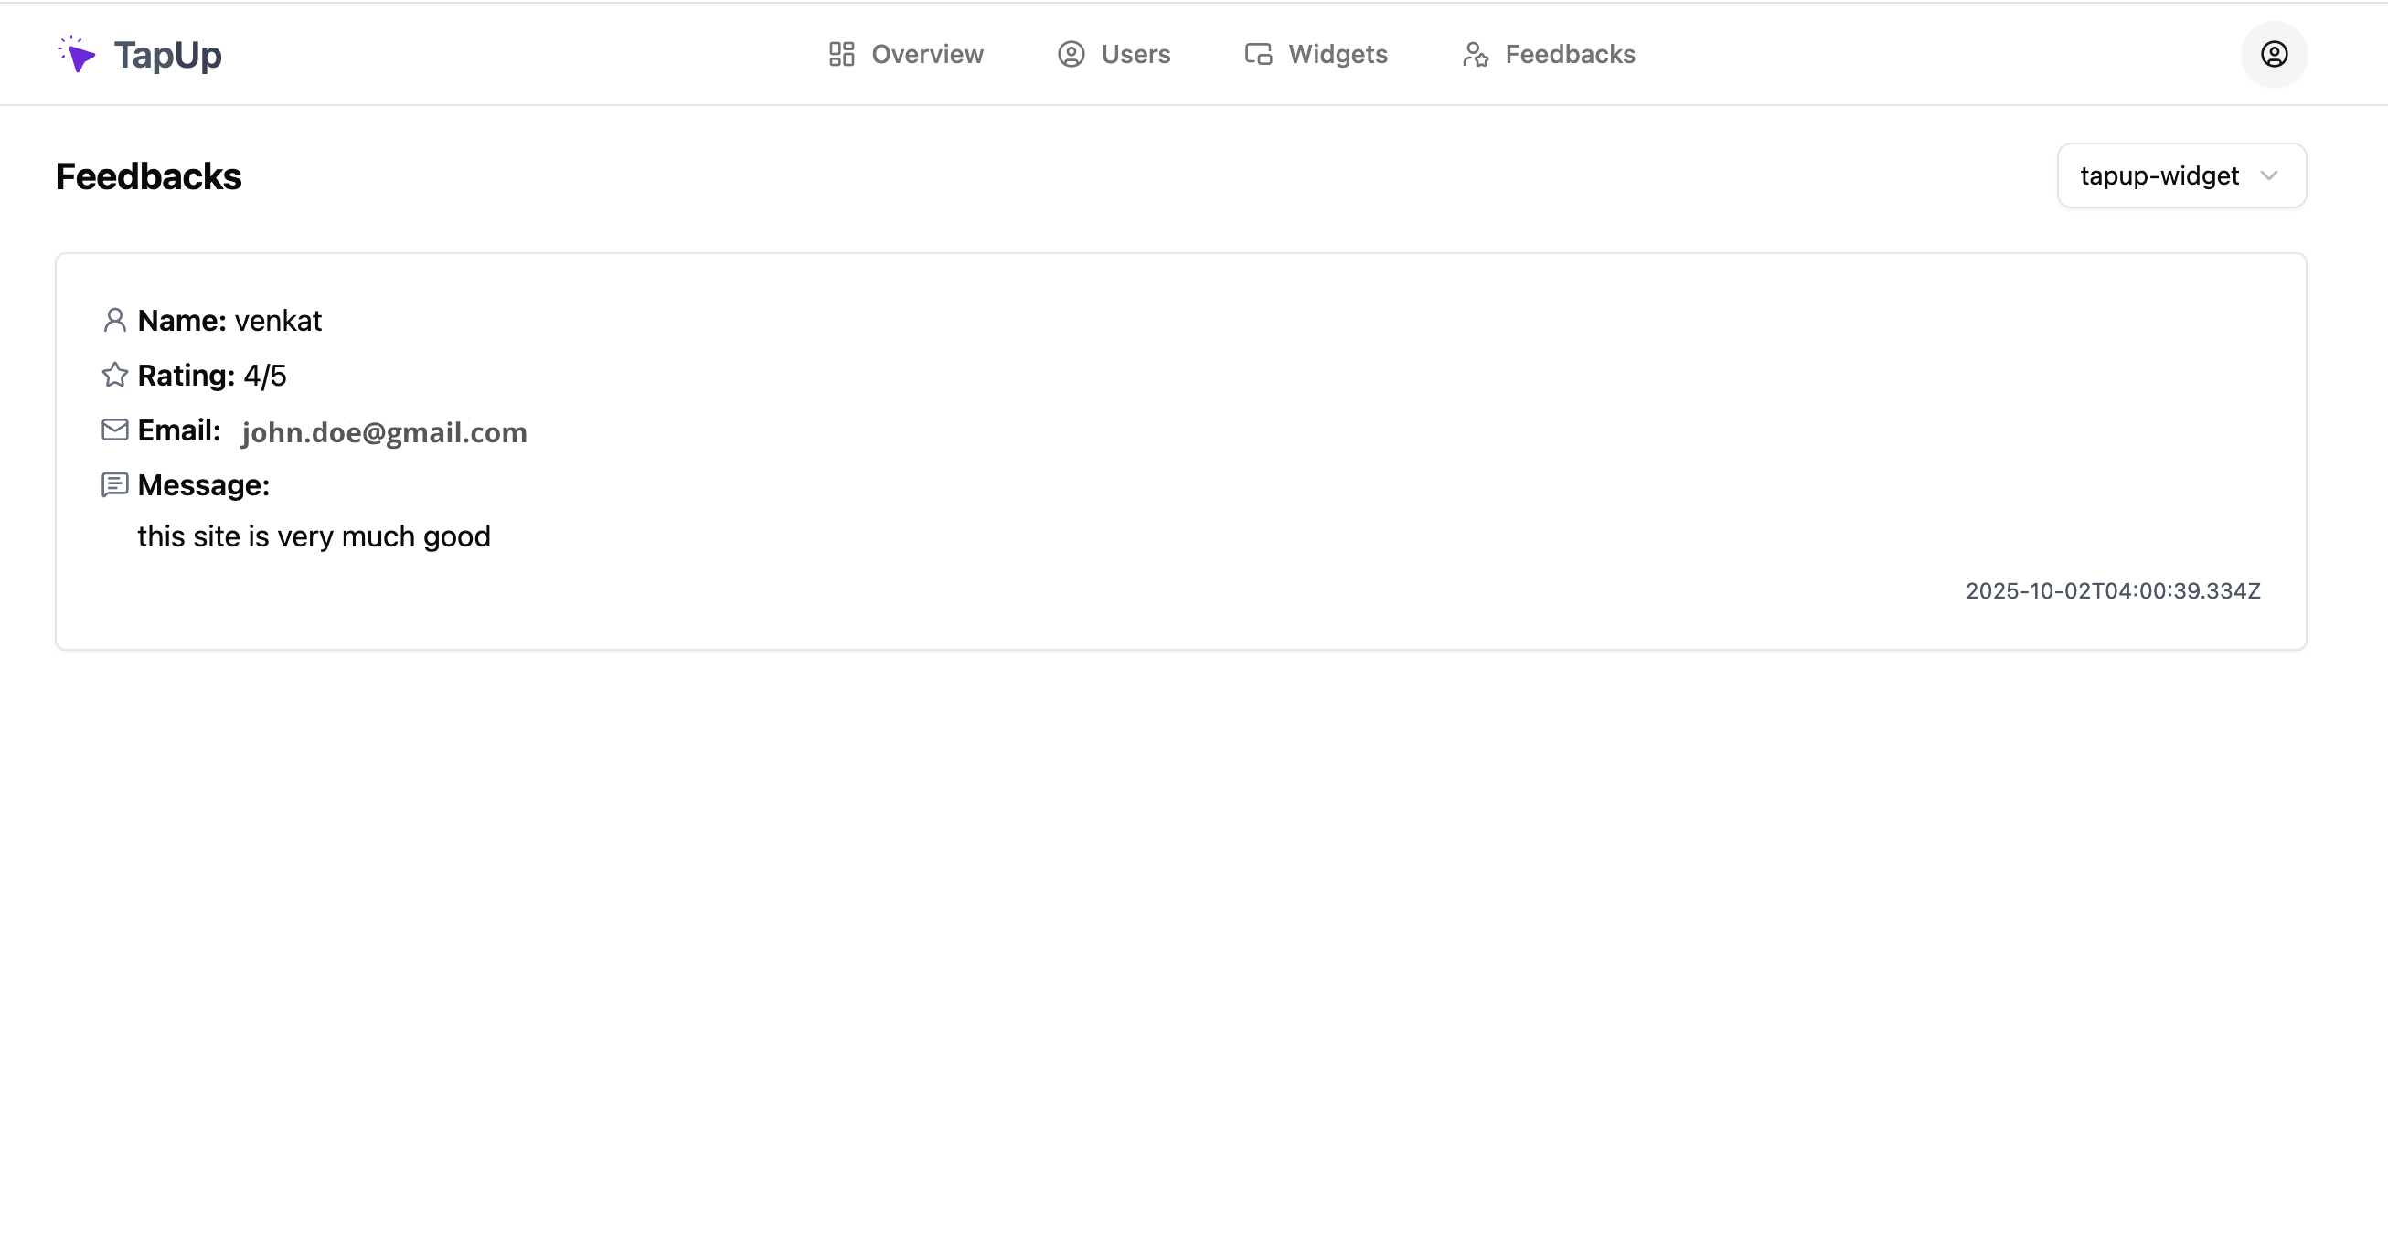Click the feedback message text
The image size is (2388, 1252).
(314, 536)
